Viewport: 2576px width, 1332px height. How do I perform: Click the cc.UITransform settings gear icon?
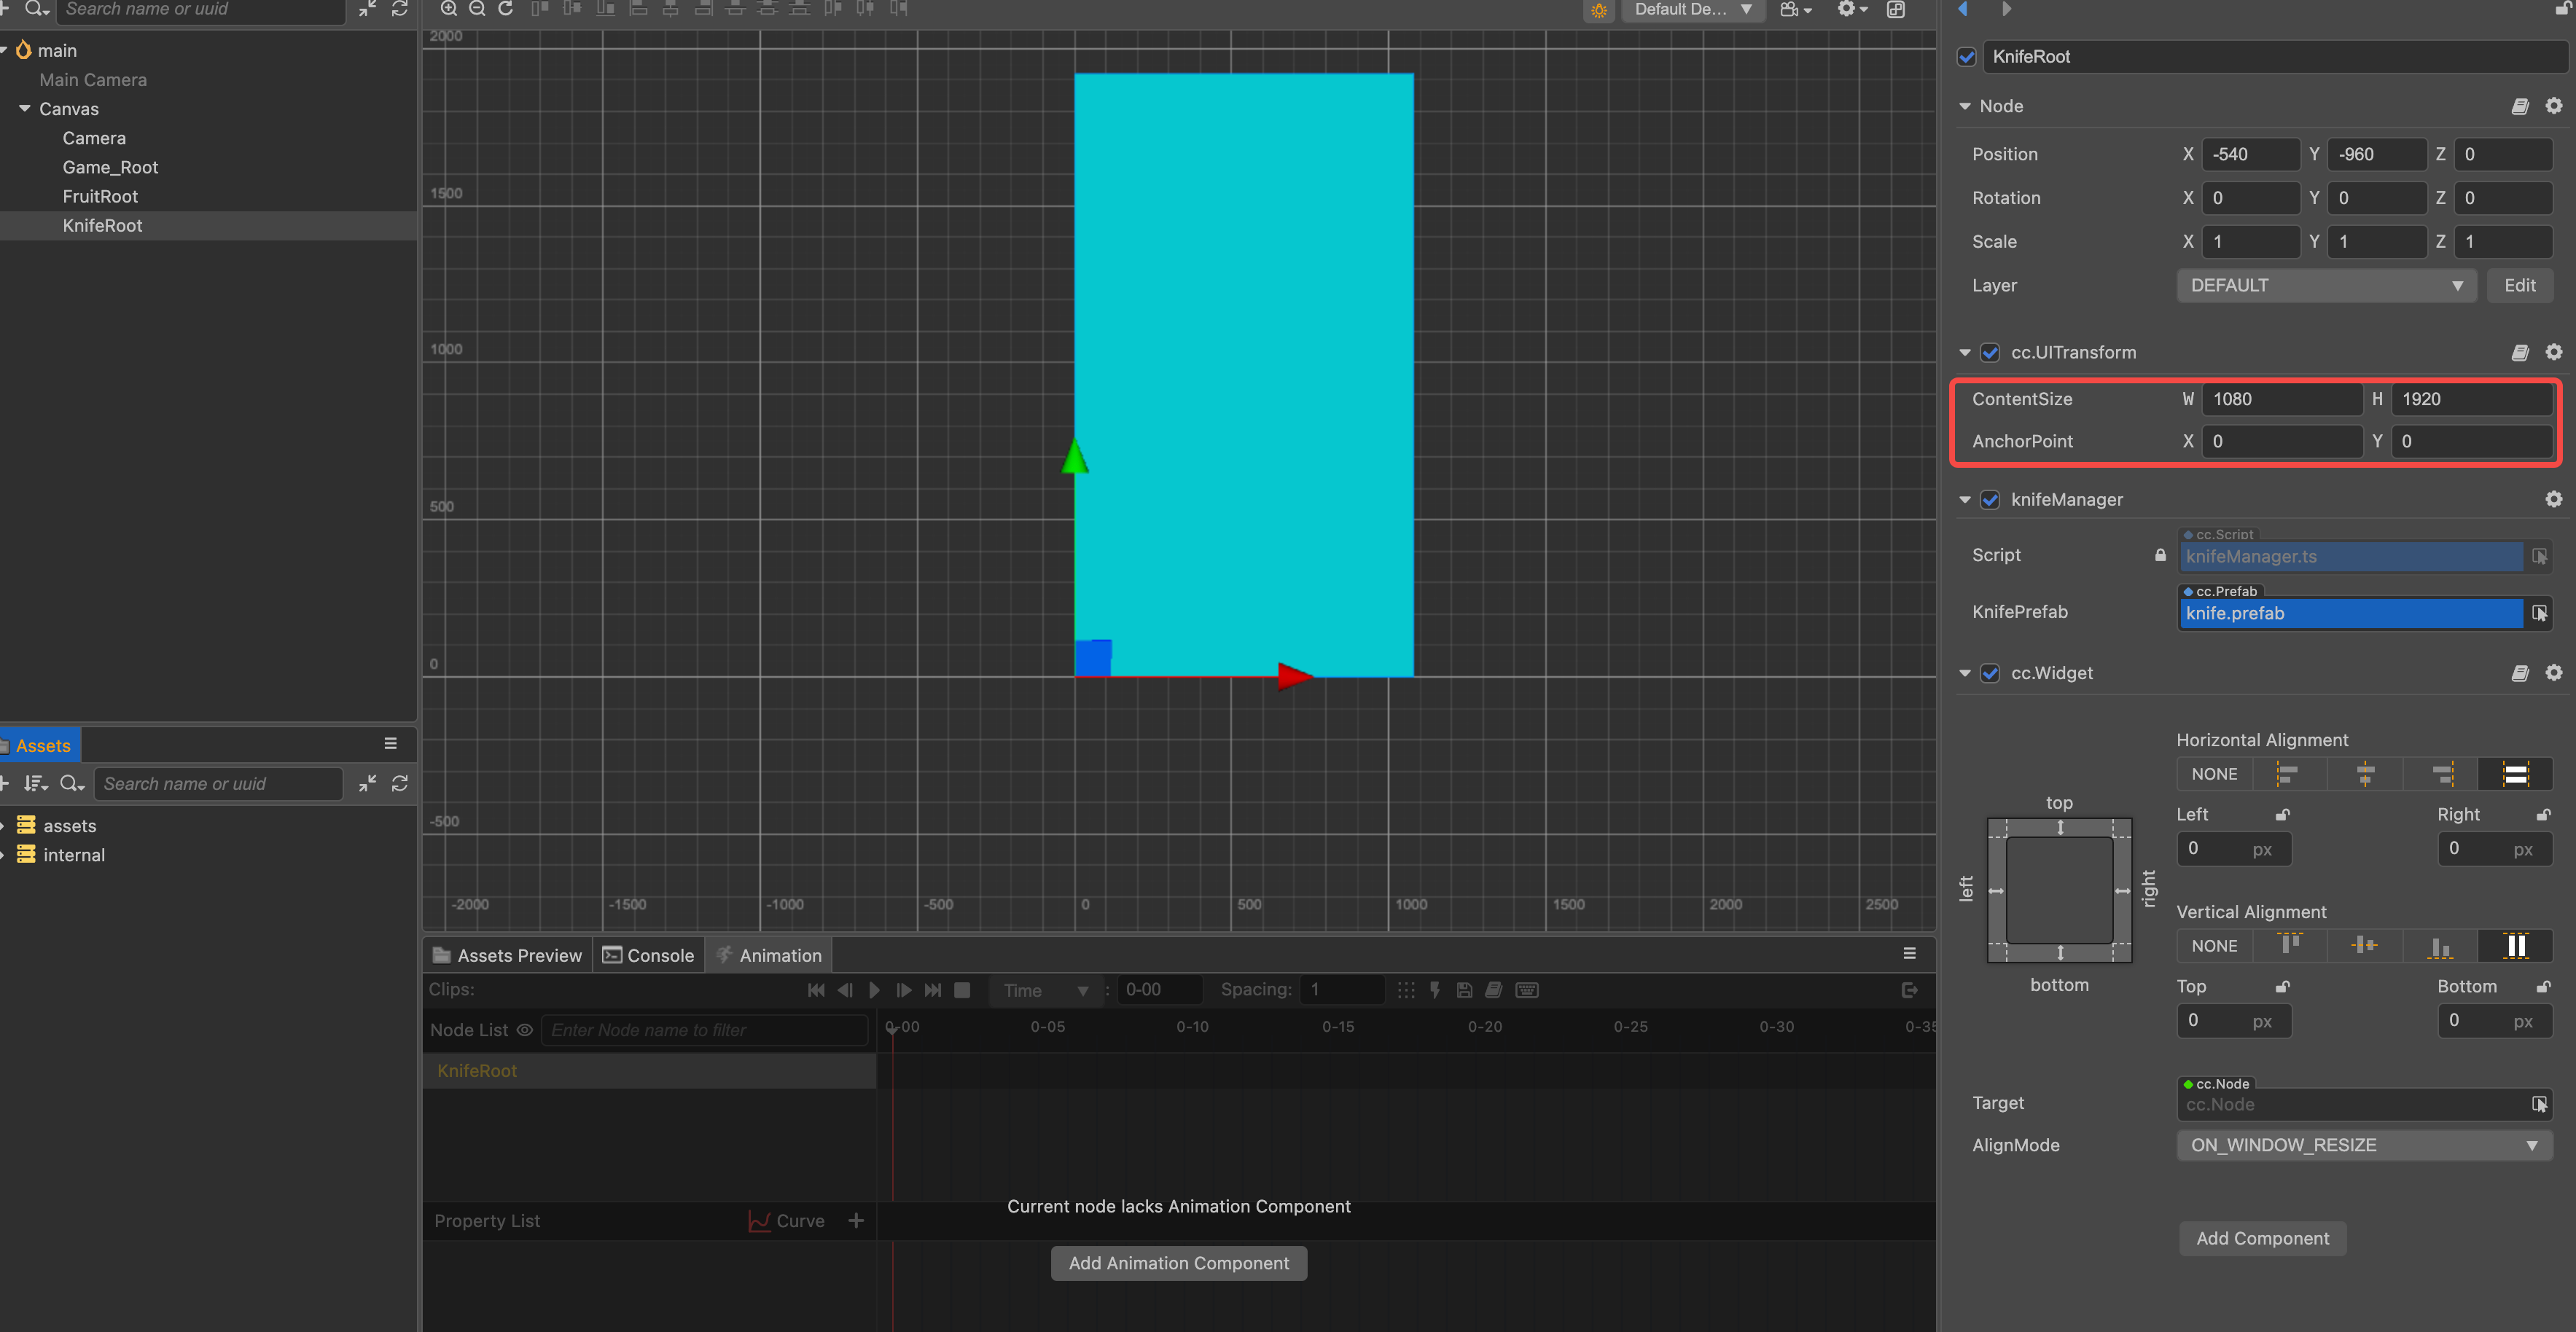2553,352
